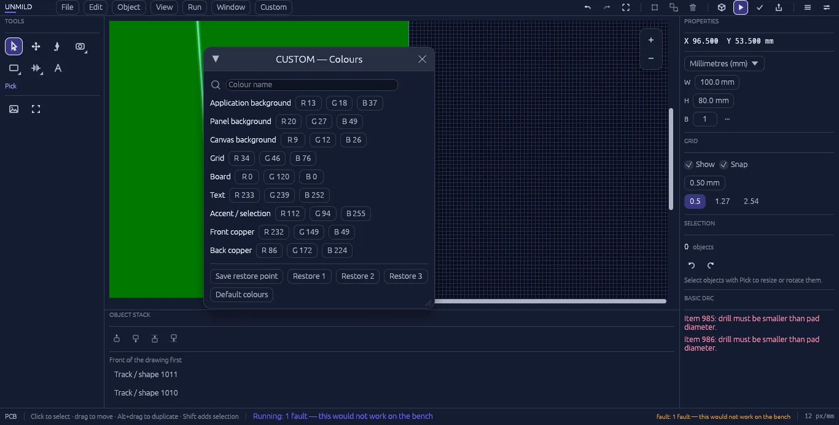Open the View menu
The width and height of the screenshot is (839, 425).
pyautogui.click(x=164, y=7)
